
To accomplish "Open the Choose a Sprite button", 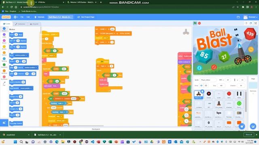I will pyautogui.click(x=242, y=126).
